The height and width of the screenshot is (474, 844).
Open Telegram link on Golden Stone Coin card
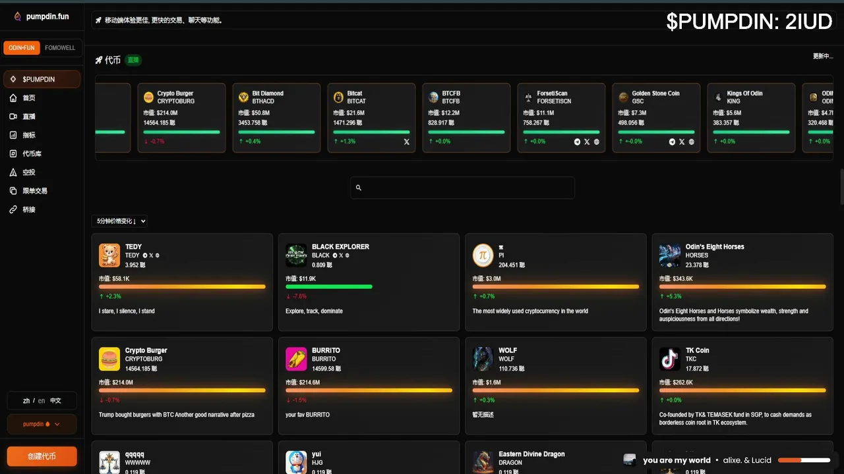[673, 142]
